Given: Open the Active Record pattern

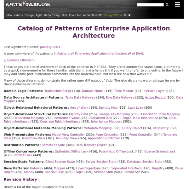Looking at the screenshot, I should pos(155,98).
